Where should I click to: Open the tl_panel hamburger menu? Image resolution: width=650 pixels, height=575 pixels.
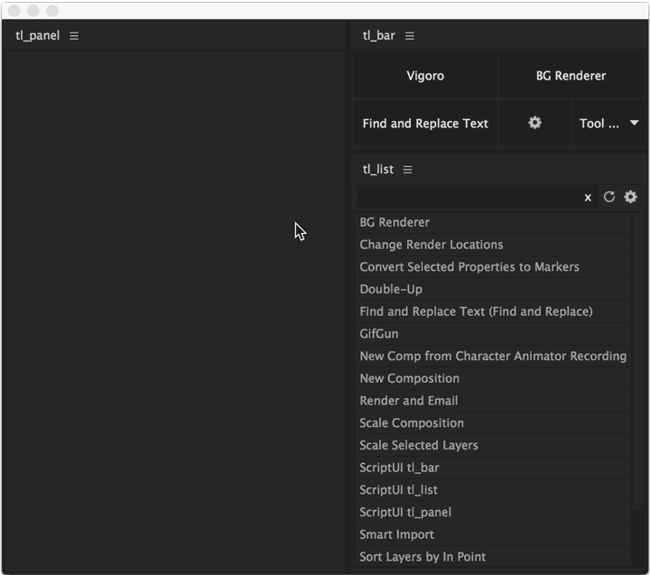click(x=74, y=36)
